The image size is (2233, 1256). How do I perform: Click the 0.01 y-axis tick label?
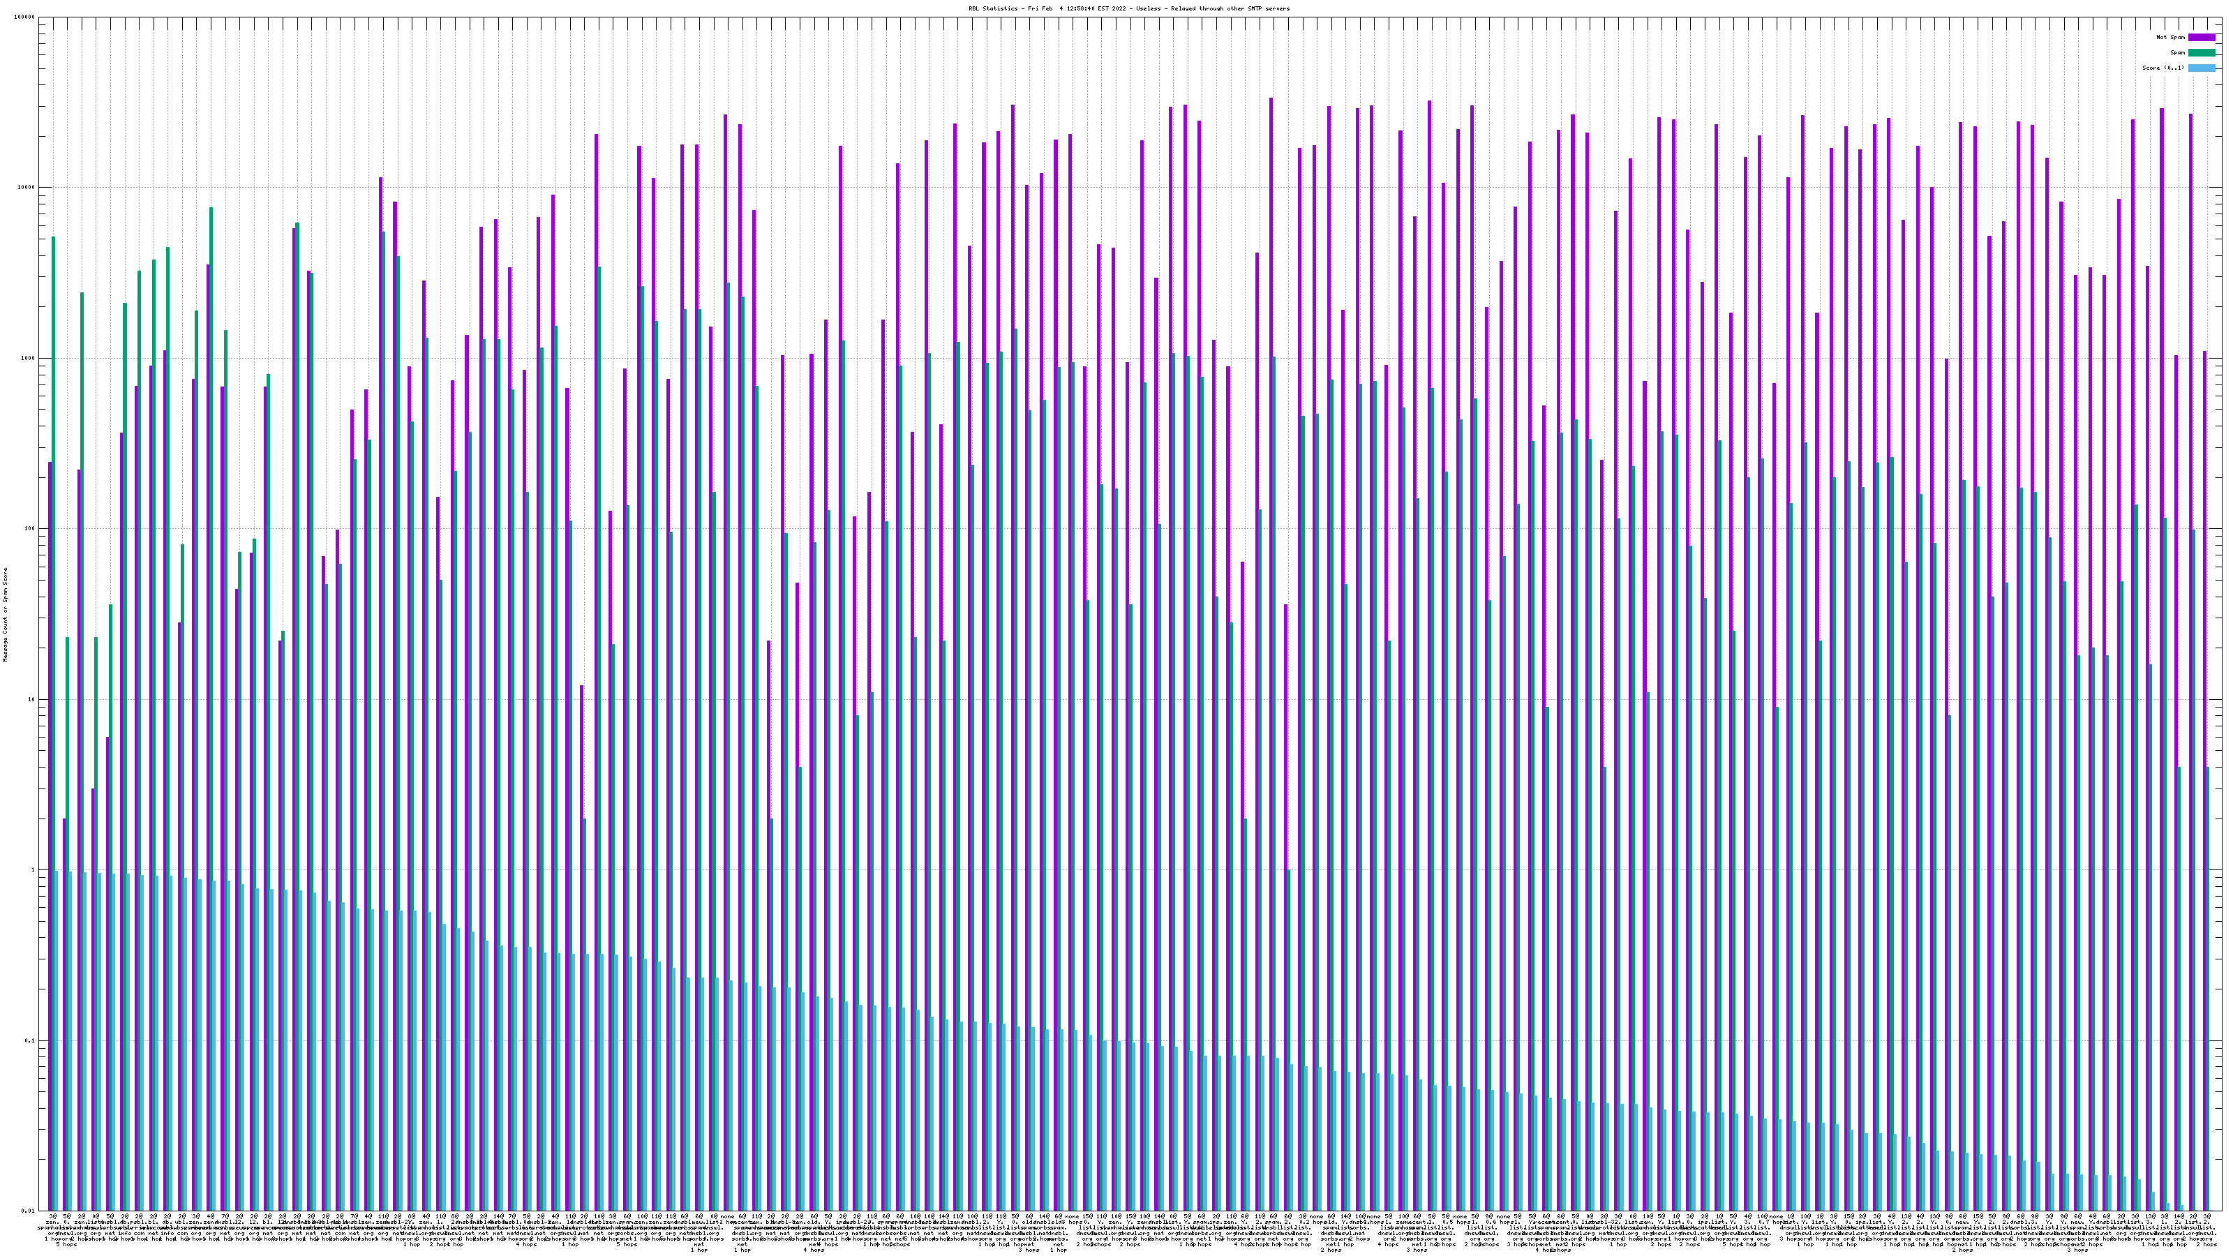point(27,1211)
